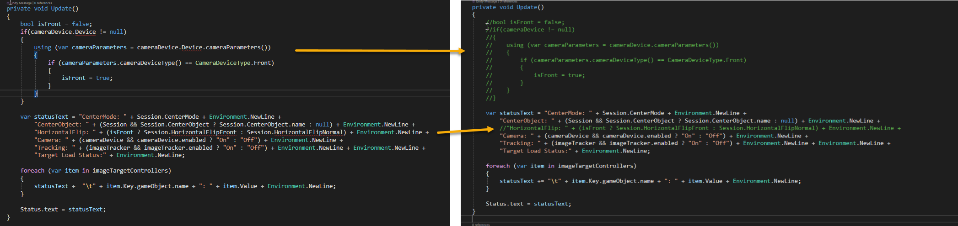Click commented "//bool isFront = false;" in right pane
The width and height of the screenshot is (958, 226).
526,22
